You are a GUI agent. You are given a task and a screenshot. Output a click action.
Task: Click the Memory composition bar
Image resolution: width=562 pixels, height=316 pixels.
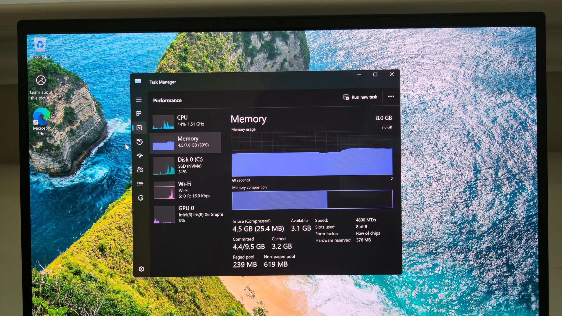312,200
